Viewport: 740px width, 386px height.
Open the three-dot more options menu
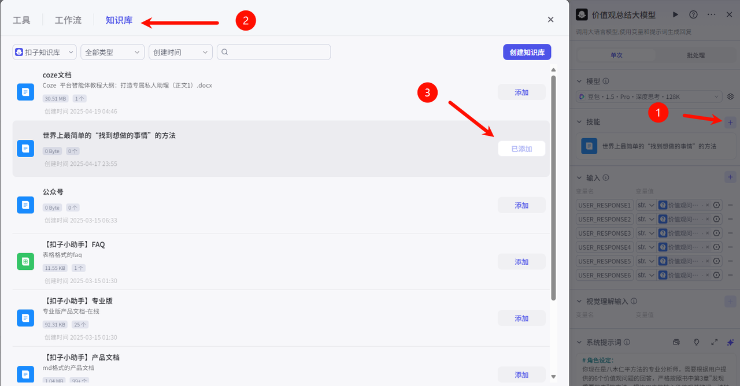[x=712, y=14]
